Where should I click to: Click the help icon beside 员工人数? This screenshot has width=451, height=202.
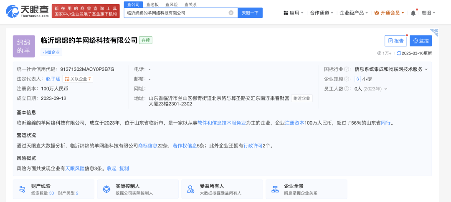click(347, 89)
